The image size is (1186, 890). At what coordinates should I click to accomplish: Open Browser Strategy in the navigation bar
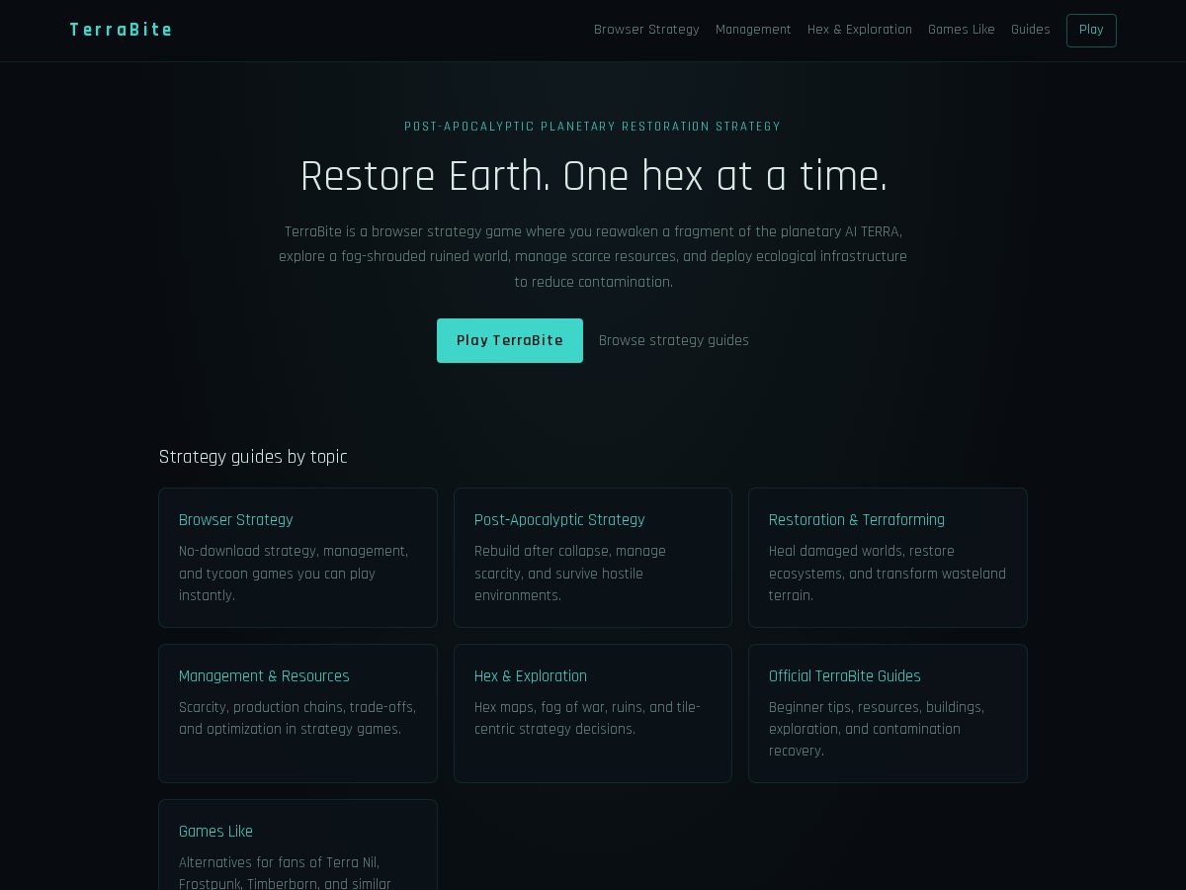coord(646,30)
